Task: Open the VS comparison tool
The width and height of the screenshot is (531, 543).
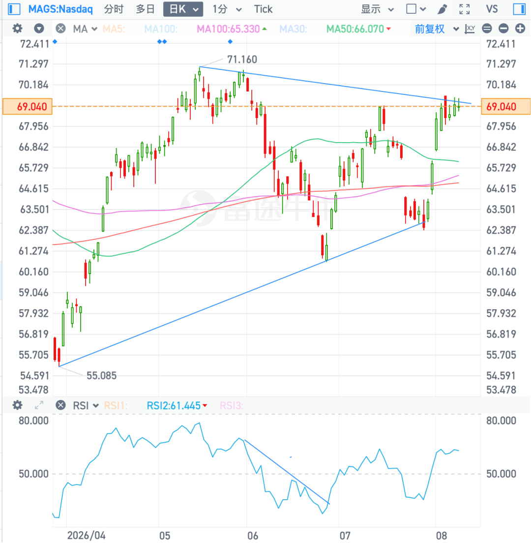Action: click(492, 9)
